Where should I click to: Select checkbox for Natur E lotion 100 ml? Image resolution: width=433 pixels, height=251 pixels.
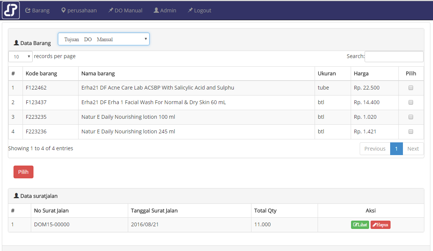point(411,117)
